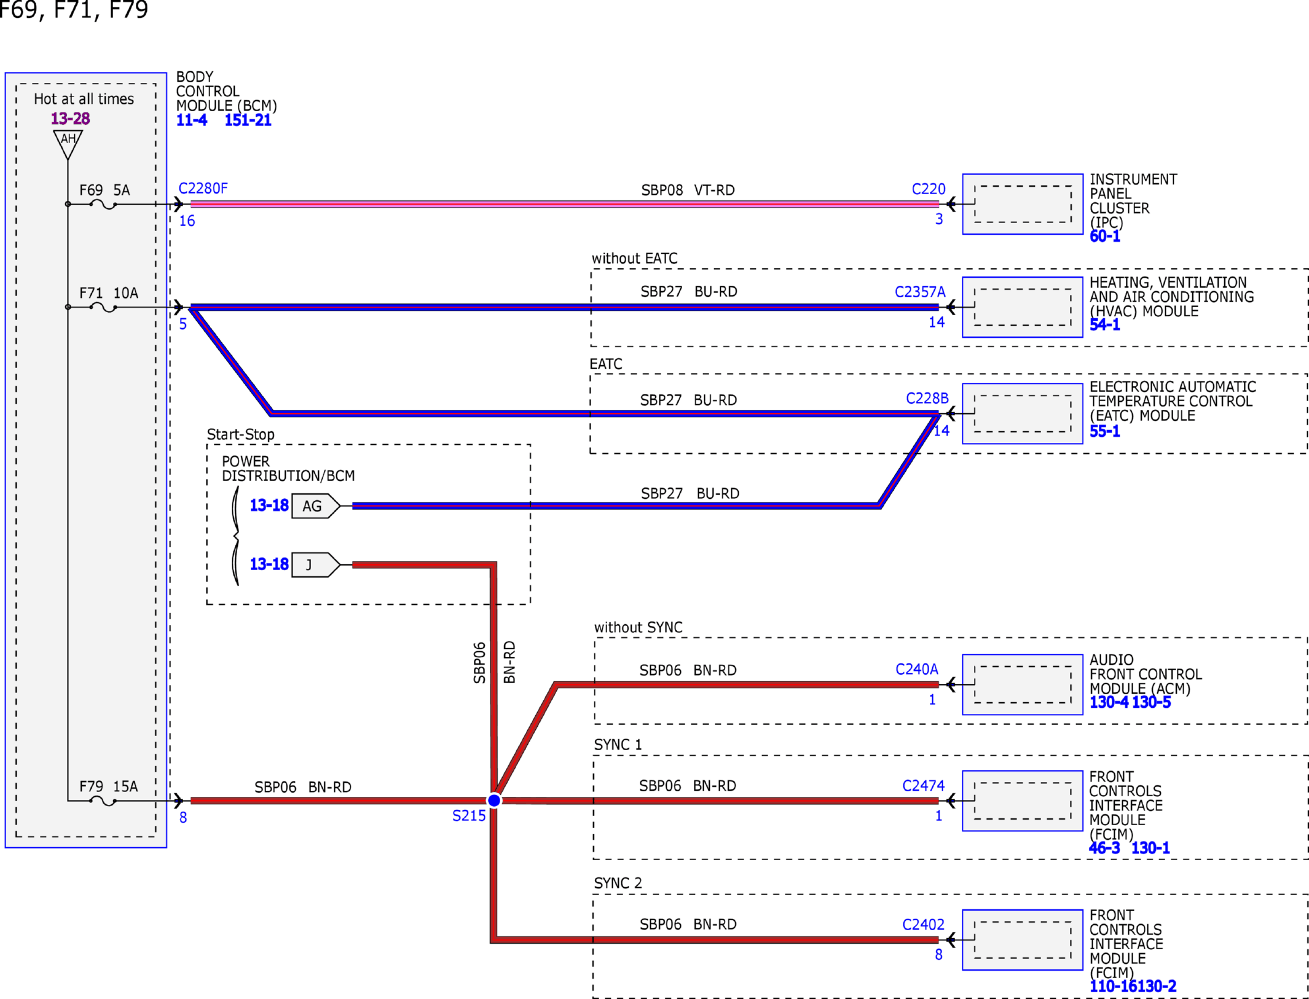The width and height of the screenshot is (1309, 999).
Task: Select the F71 10A fuse symbol
Action: (103, 307)
